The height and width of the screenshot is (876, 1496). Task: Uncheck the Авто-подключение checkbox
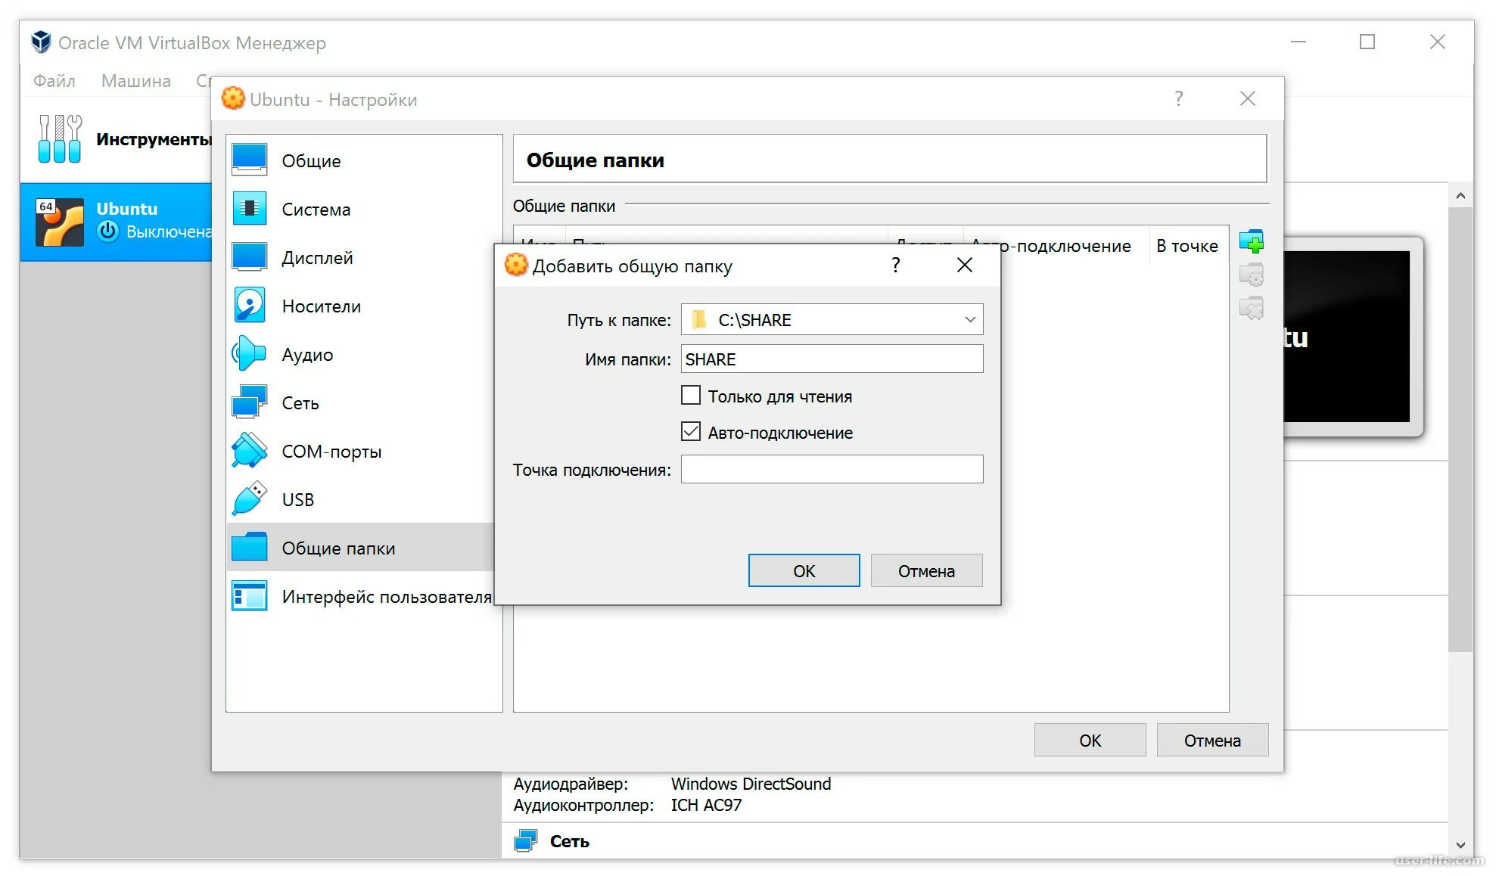690,432
